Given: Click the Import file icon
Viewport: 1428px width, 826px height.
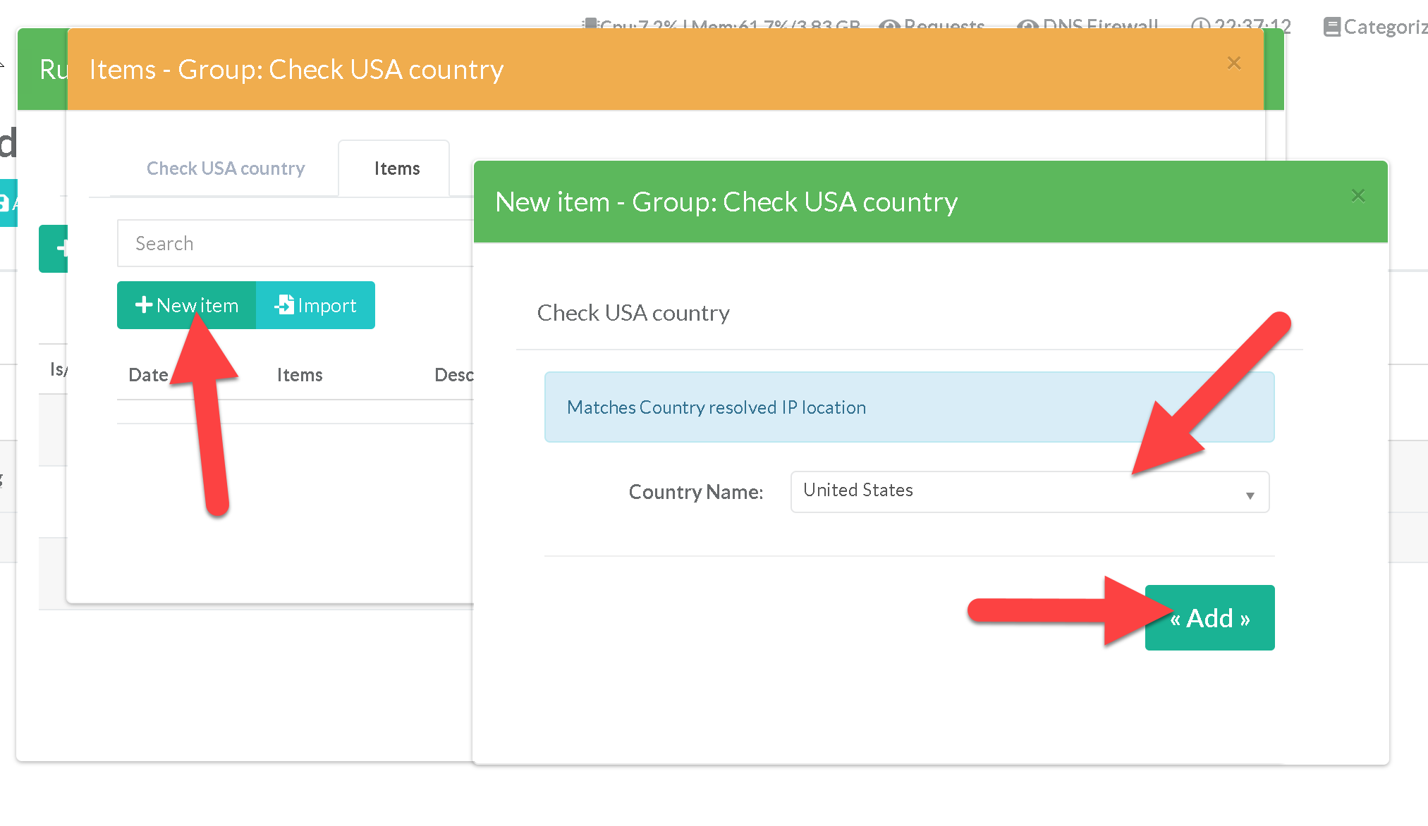Looking at the screenshot, I should coord(284,304).
